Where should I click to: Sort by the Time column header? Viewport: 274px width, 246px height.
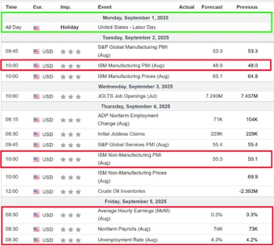pyautogui.click(x=11, y=7)
